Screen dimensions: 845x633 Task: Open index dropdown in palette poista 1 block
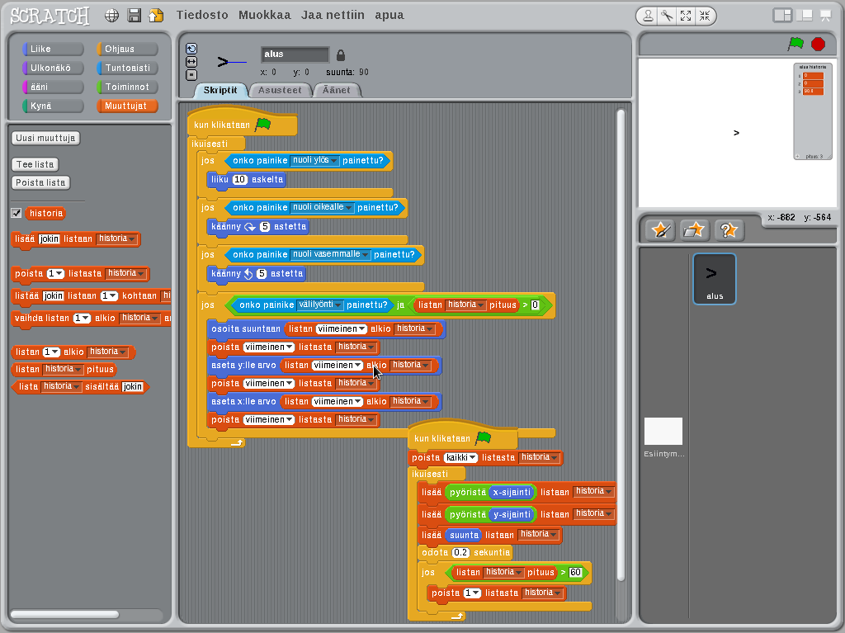pyautogui.click(x=55, y=273)
